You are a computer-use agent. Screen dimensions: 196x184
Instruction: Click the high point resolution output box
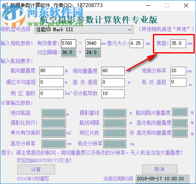tap(54, 144)
